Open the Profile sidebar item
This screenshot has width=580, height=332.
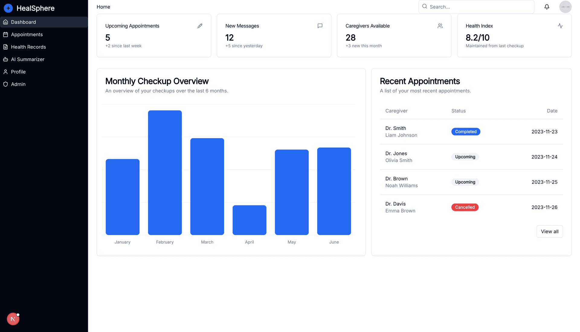click(18, 72)
